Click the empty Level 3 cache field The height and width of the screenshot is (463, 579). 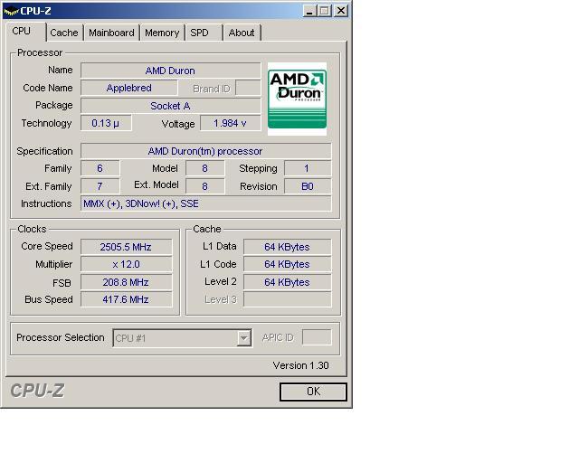[x=288, y=299]
